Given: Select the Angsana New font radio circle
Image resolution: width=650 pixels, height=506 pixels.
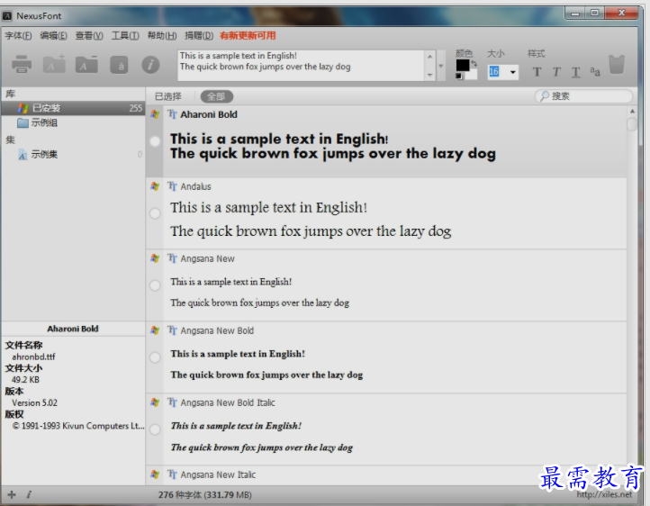Looking at the screenshot, I should (155, 285).
